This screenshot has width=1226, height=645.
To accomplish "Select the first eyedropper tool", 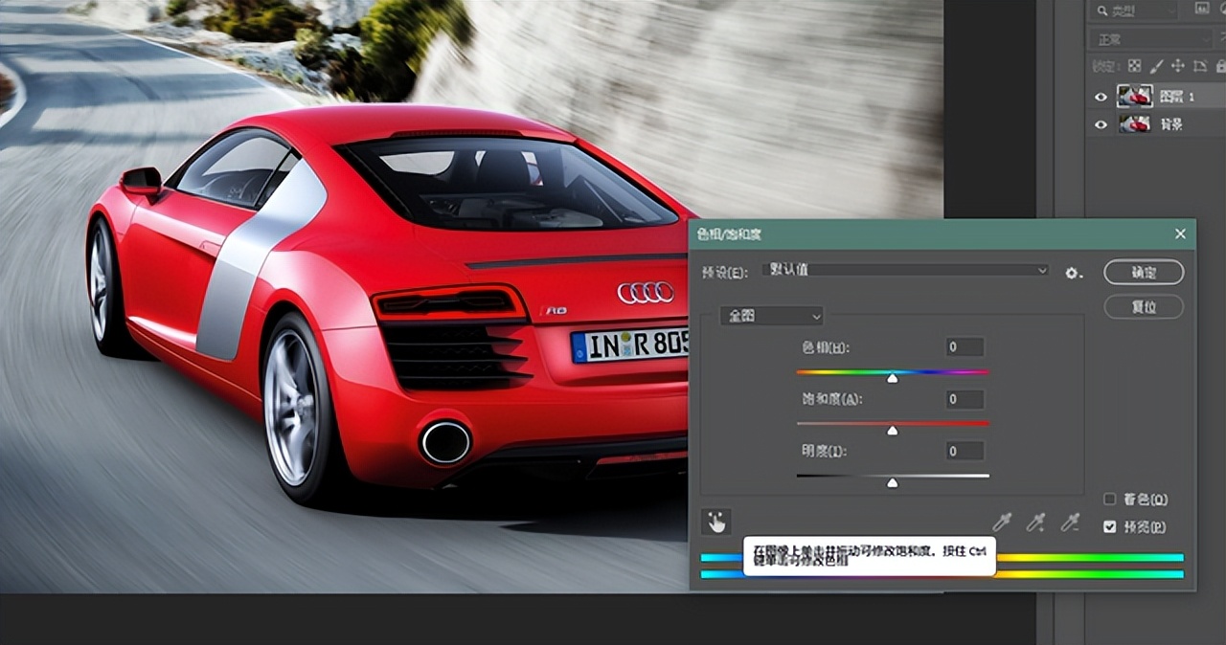I will pos(1002,522).
